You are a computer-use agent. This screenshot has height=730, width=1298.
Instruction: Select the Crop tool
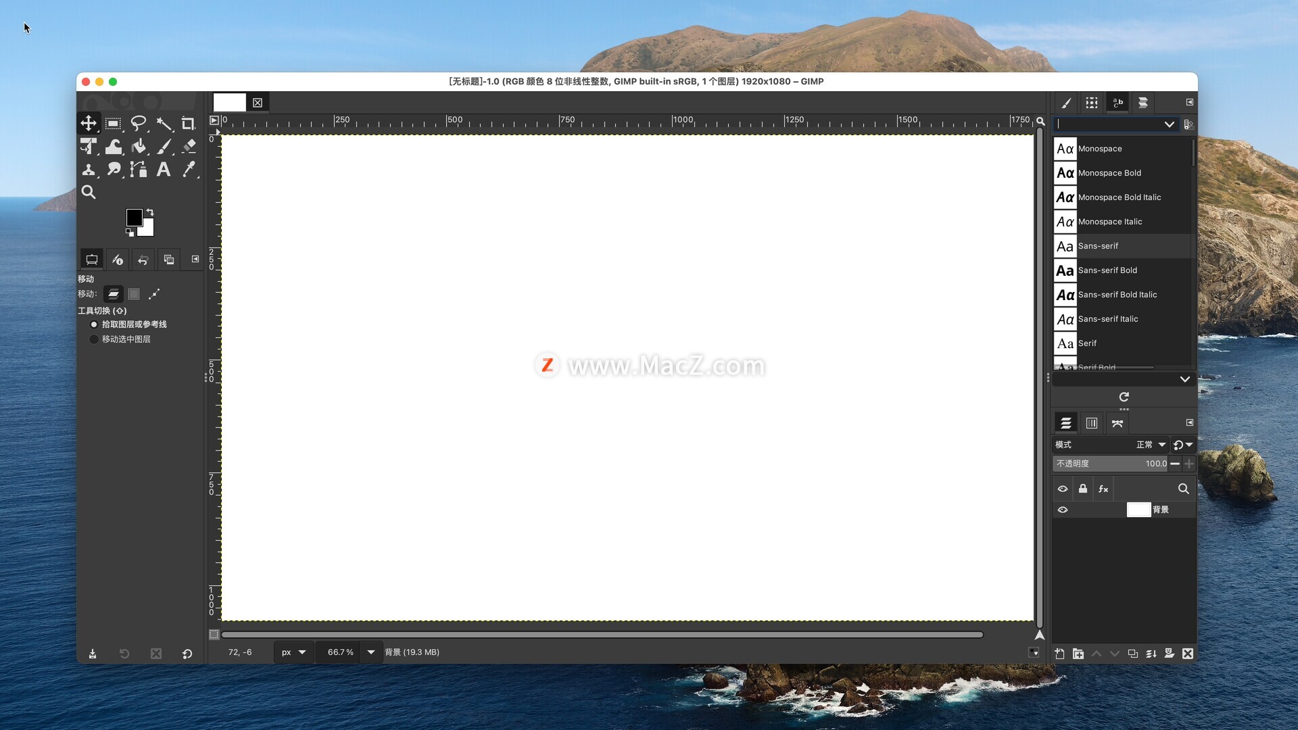click(188, 124)
